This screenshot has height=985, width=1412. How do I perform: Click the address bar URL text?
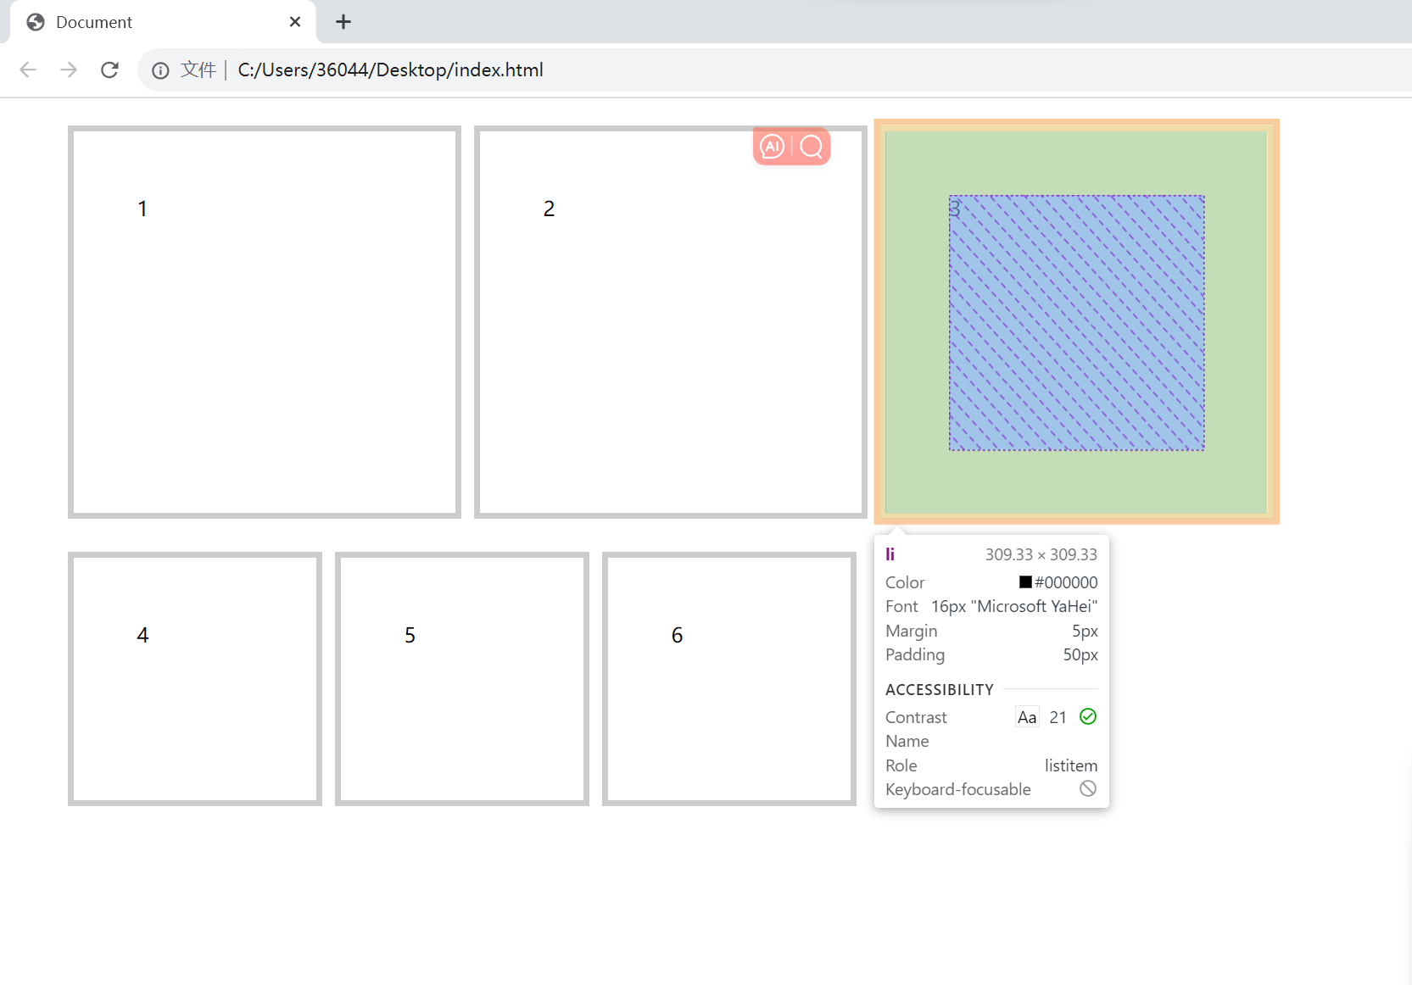[x=390, y=70]
